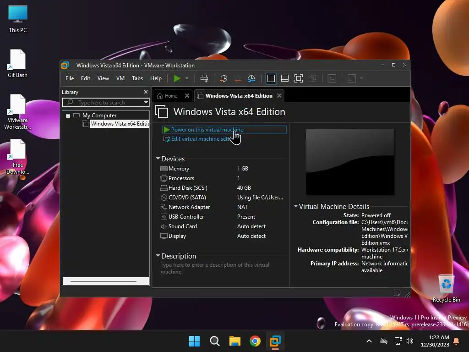Click the Memory device row
The height and width of the screenshot is (352, 469).
click(x=222, y=169)
